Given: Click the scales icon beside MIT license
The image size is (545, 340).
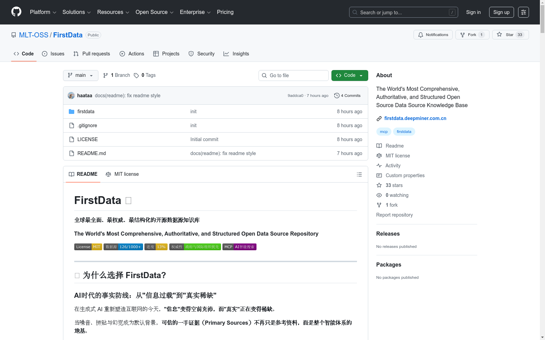Looking at the screenshot, I should (379, 156).
